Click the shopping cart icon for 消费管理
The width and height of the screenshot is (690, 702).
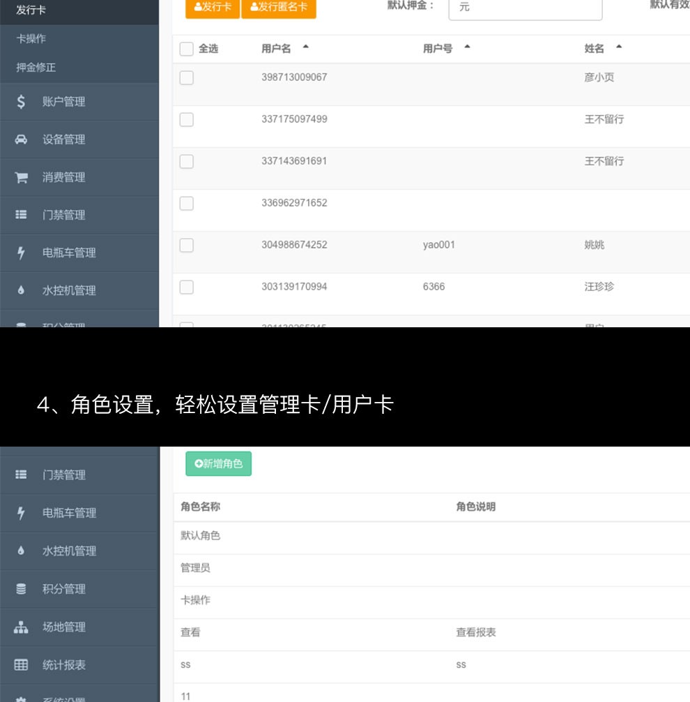click(21, 177)
